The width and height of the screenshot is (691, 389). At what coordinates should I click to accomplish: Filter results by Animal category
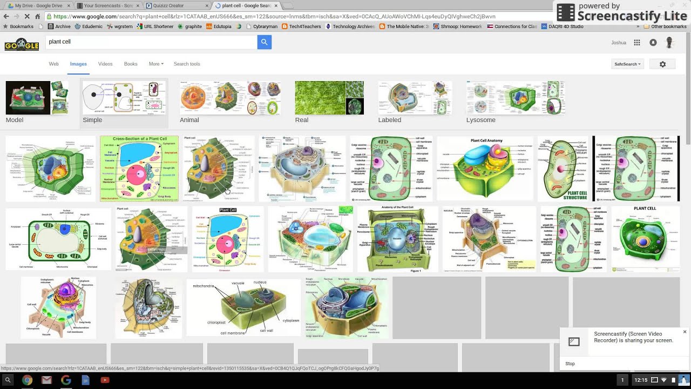[231, 103]
